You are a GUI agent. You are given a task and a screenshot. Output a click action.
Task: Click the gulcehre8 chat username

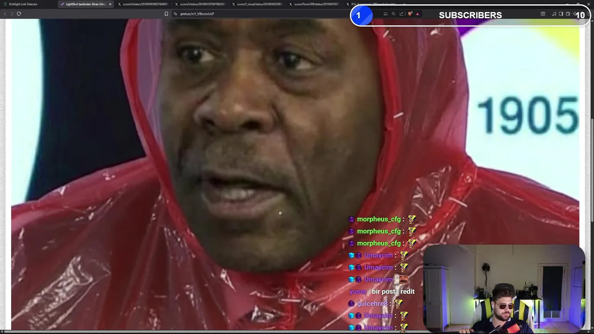372,303
